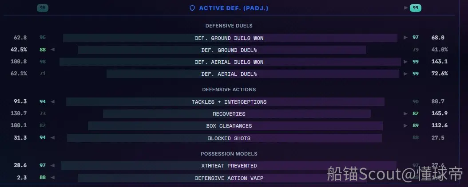Click the shield icon beside Active Def. heading
The image size is (468, 187).
192,8
